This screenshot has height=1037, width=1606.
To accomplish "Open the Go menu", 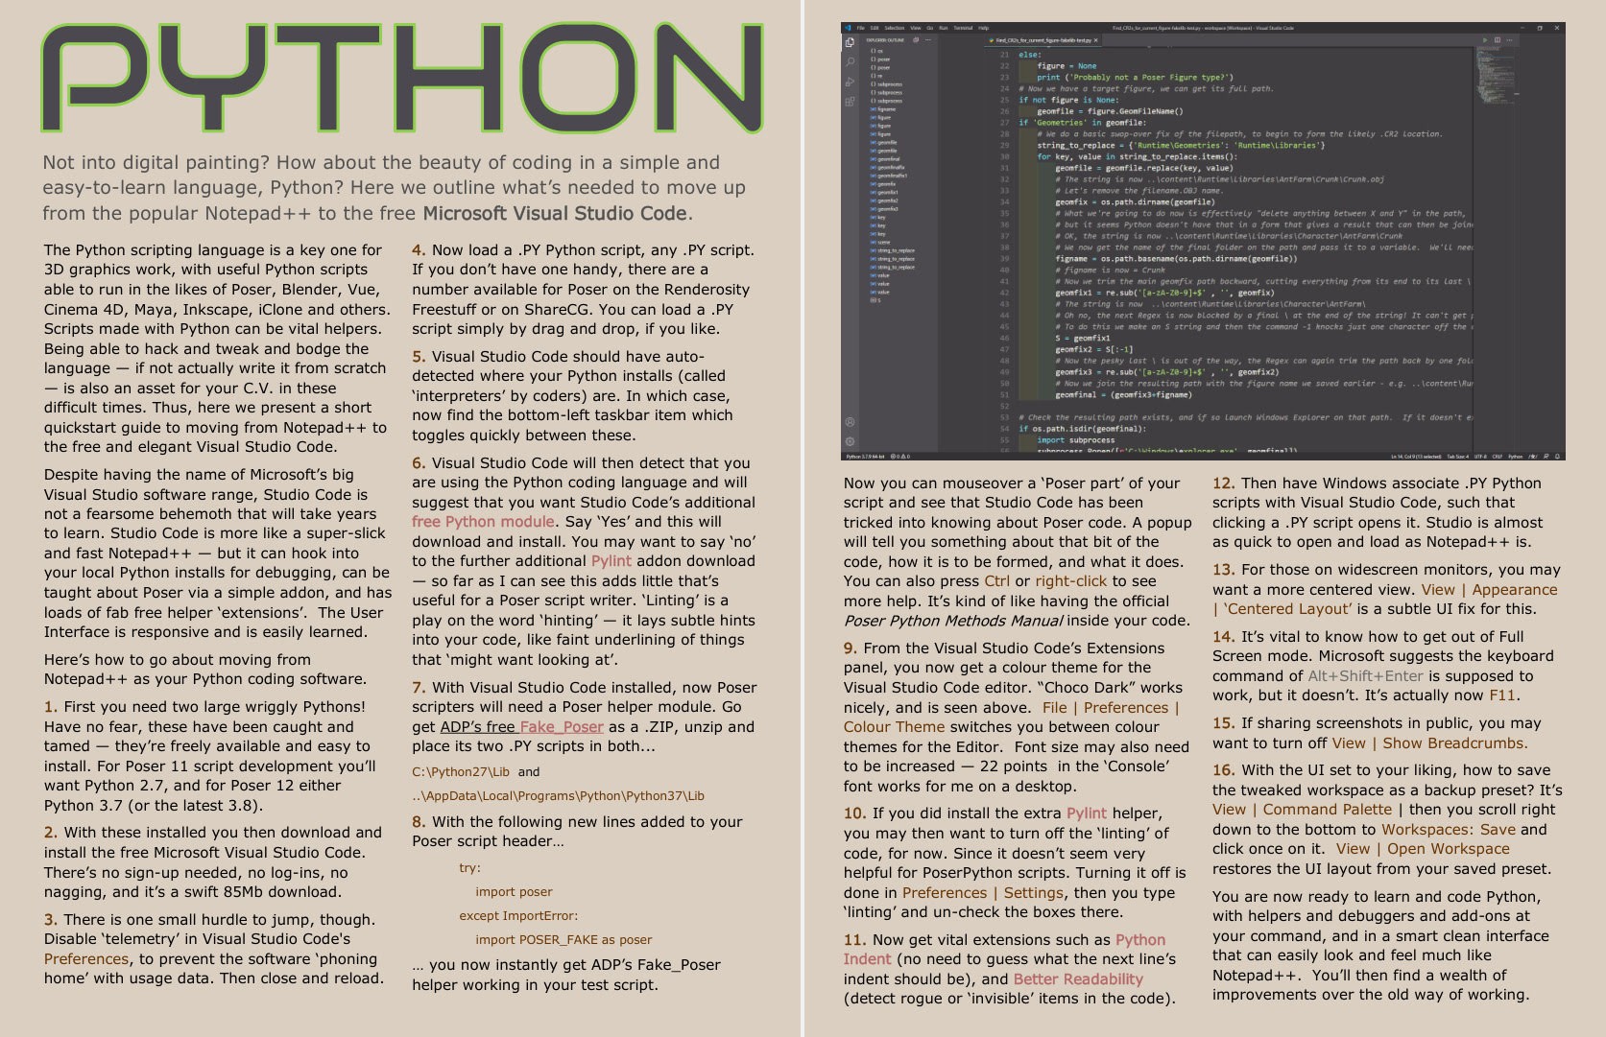I will click(929, 28).
